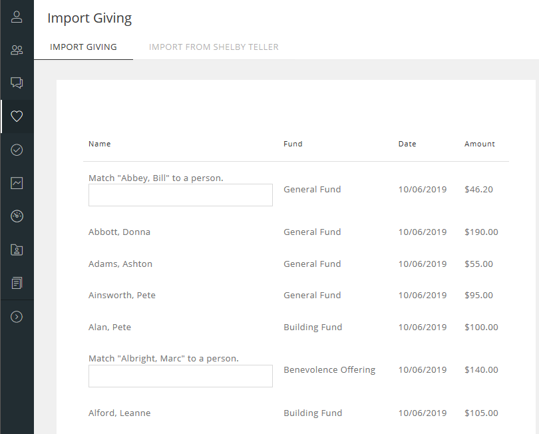Viewport: 539px width, 434px height.
Task: Open the chat bubbles messaging icon
Action: (17, 83)
